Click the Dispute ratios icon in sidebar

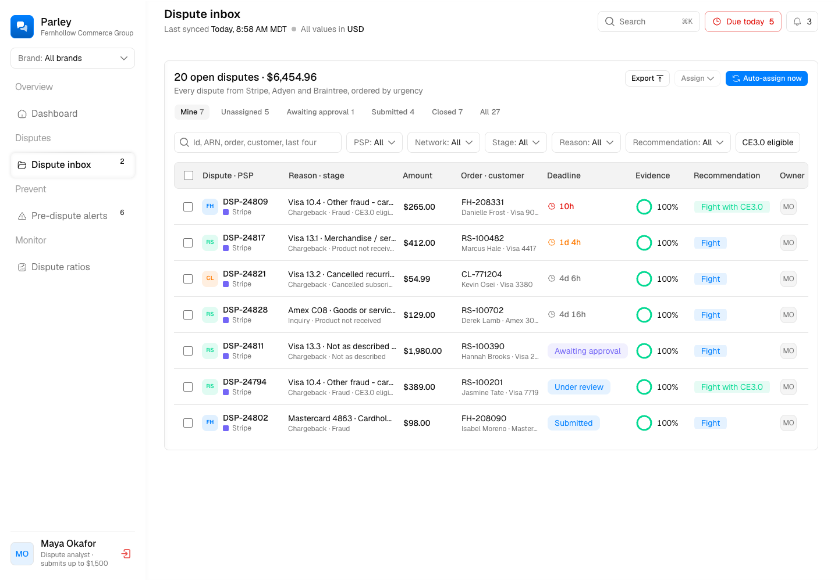click(x=22, y=267)
